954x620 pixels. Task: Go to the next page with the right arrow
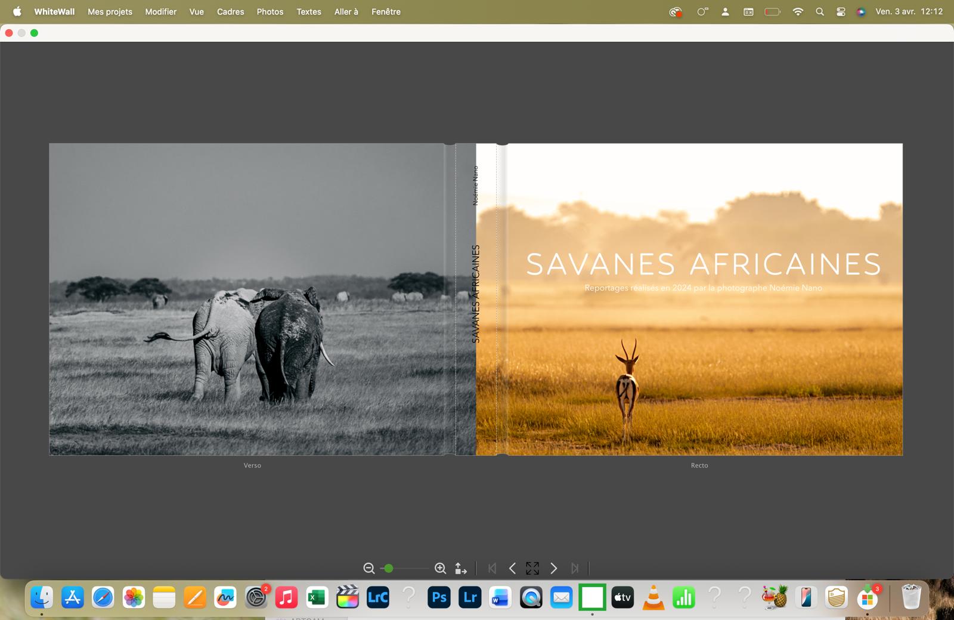point(554,569)
